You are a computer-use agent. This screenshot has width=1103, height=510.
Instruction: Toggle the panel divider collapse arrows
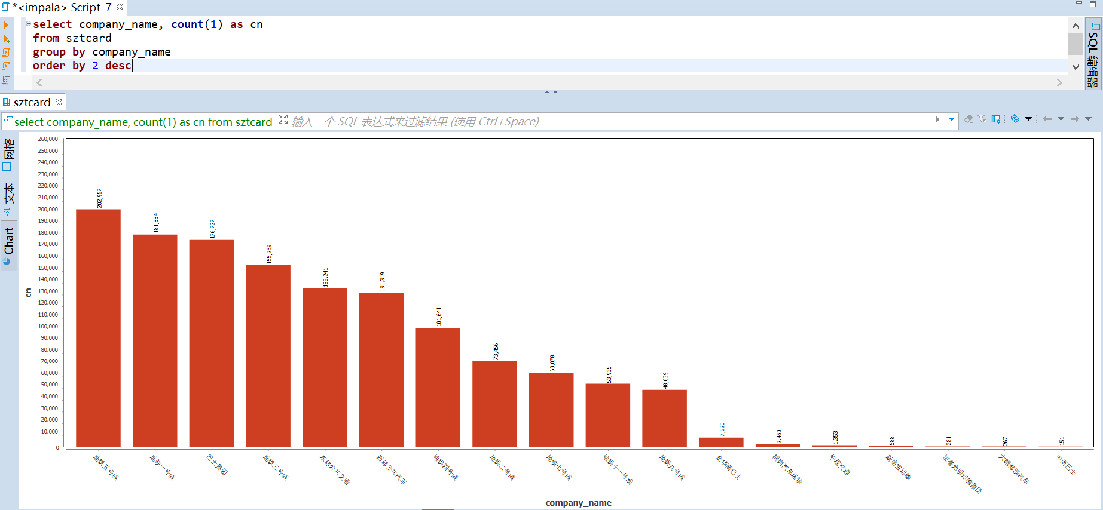point(551,92)
